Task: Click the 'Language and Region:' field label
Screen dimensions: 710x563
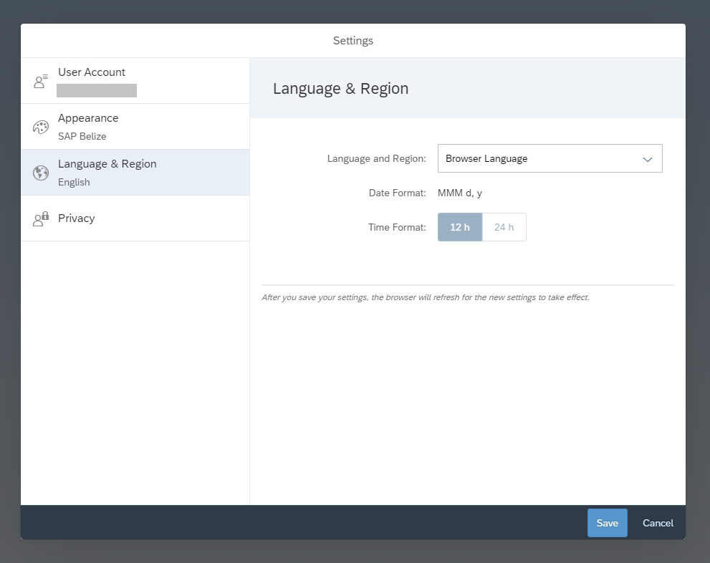Action: tap(377, 159)
